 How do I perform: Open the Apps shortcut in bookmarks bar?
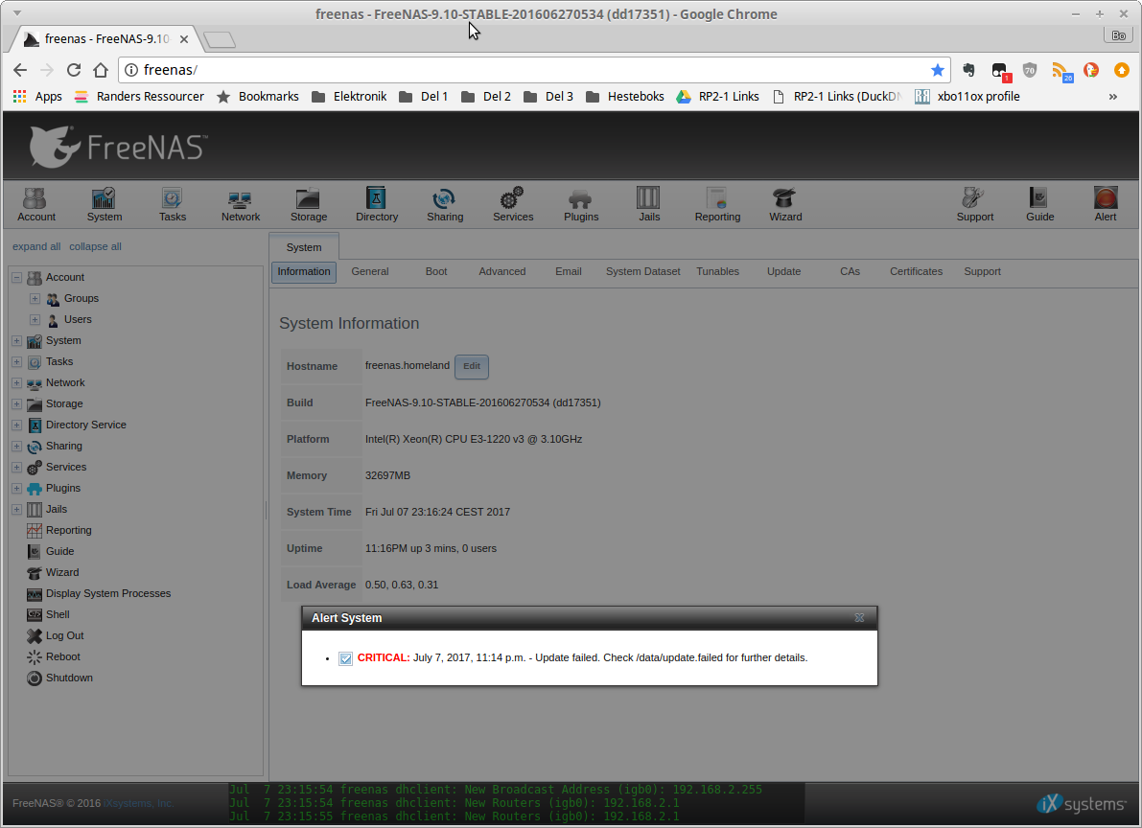click(x=37, y=96)
